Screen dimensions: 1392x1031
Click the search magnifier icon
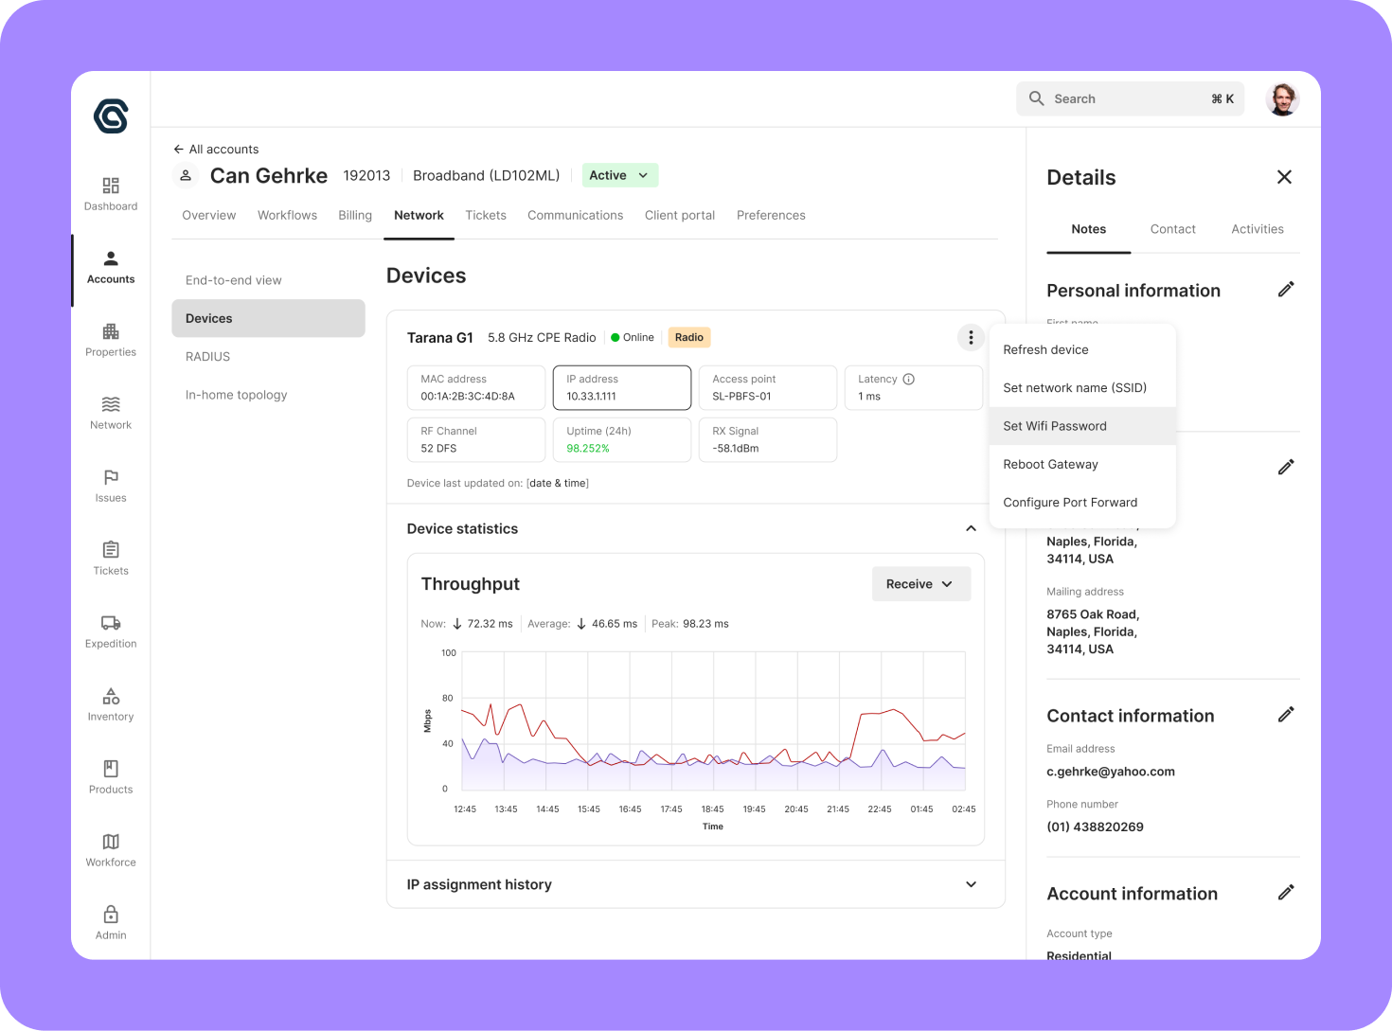click(1036, 98)
